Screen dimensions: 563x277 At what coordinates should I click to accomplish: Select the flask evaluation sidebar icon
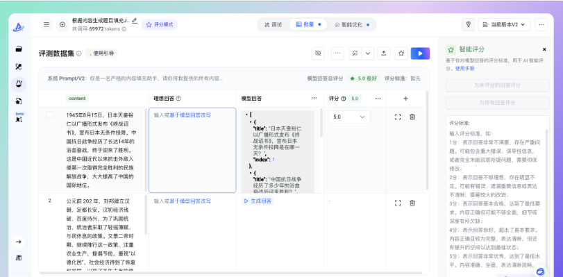(x=19, y=85)
